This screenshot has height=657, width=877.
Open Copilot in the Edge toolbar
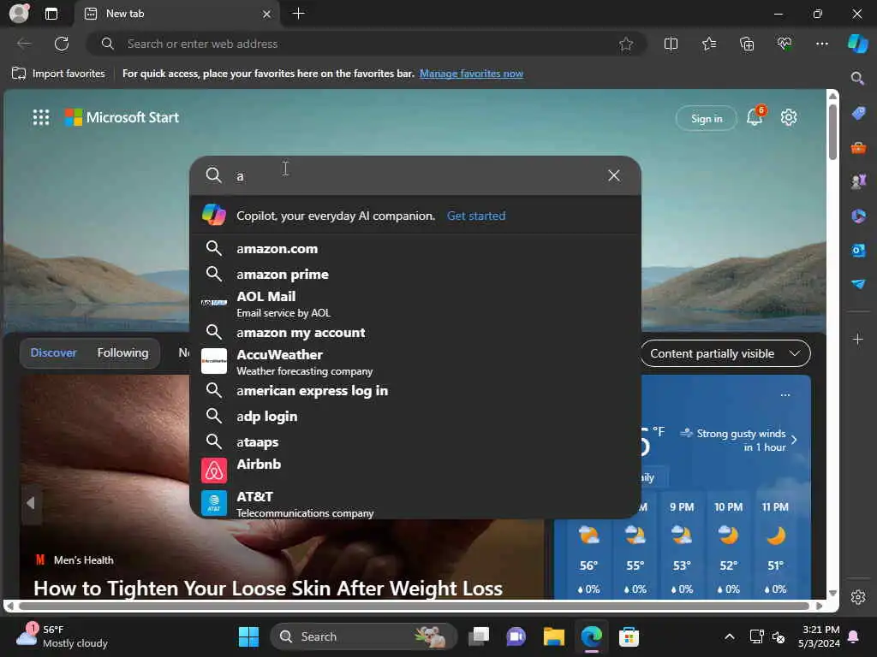pyautogui.click(x=857, y=44)
